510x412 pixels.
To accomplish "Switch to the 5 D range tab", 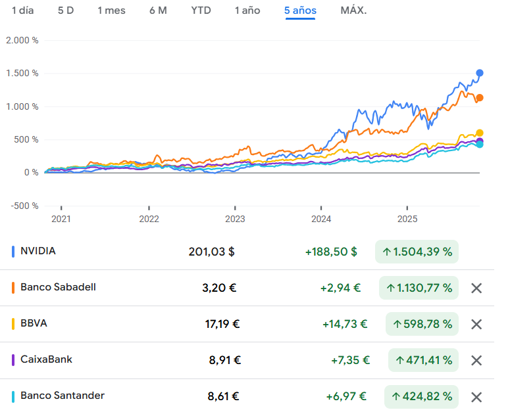I will [66, 11].
